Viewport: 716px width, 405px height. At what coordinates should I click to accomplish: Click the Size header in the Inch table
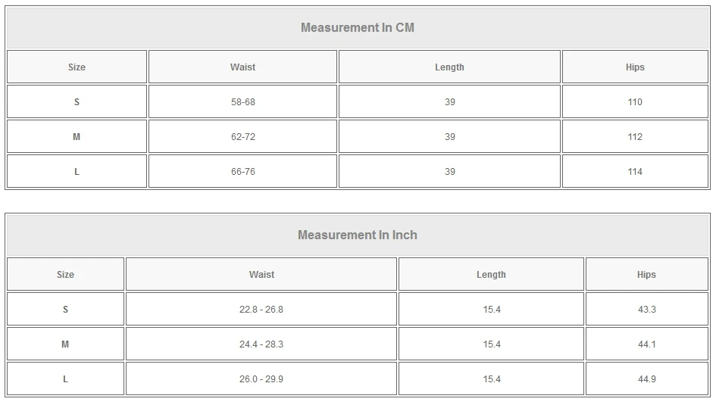point(65,275)
